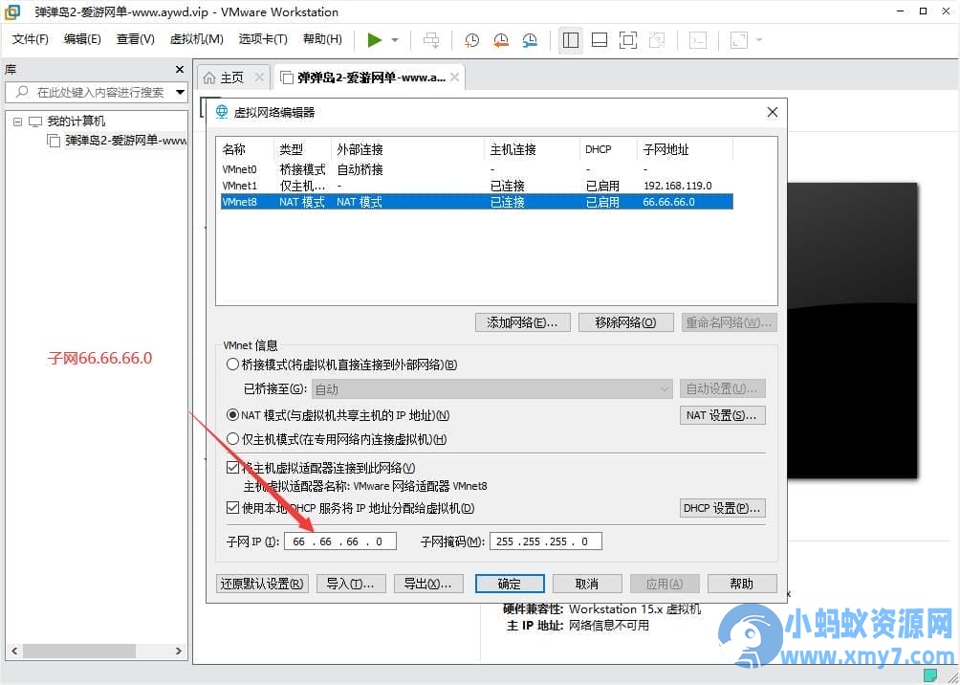Open the 文件(F) menu
This screenshot has width=960, height=685.
30,39
